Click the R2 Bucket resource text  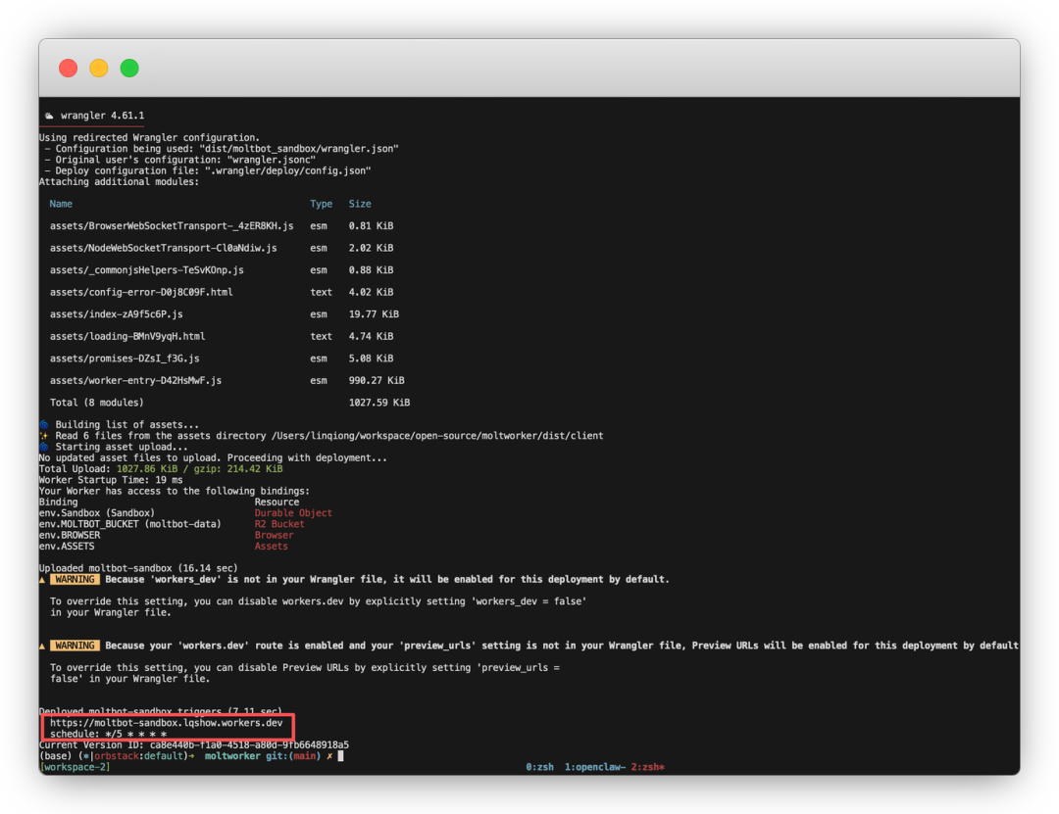(279, 524)
